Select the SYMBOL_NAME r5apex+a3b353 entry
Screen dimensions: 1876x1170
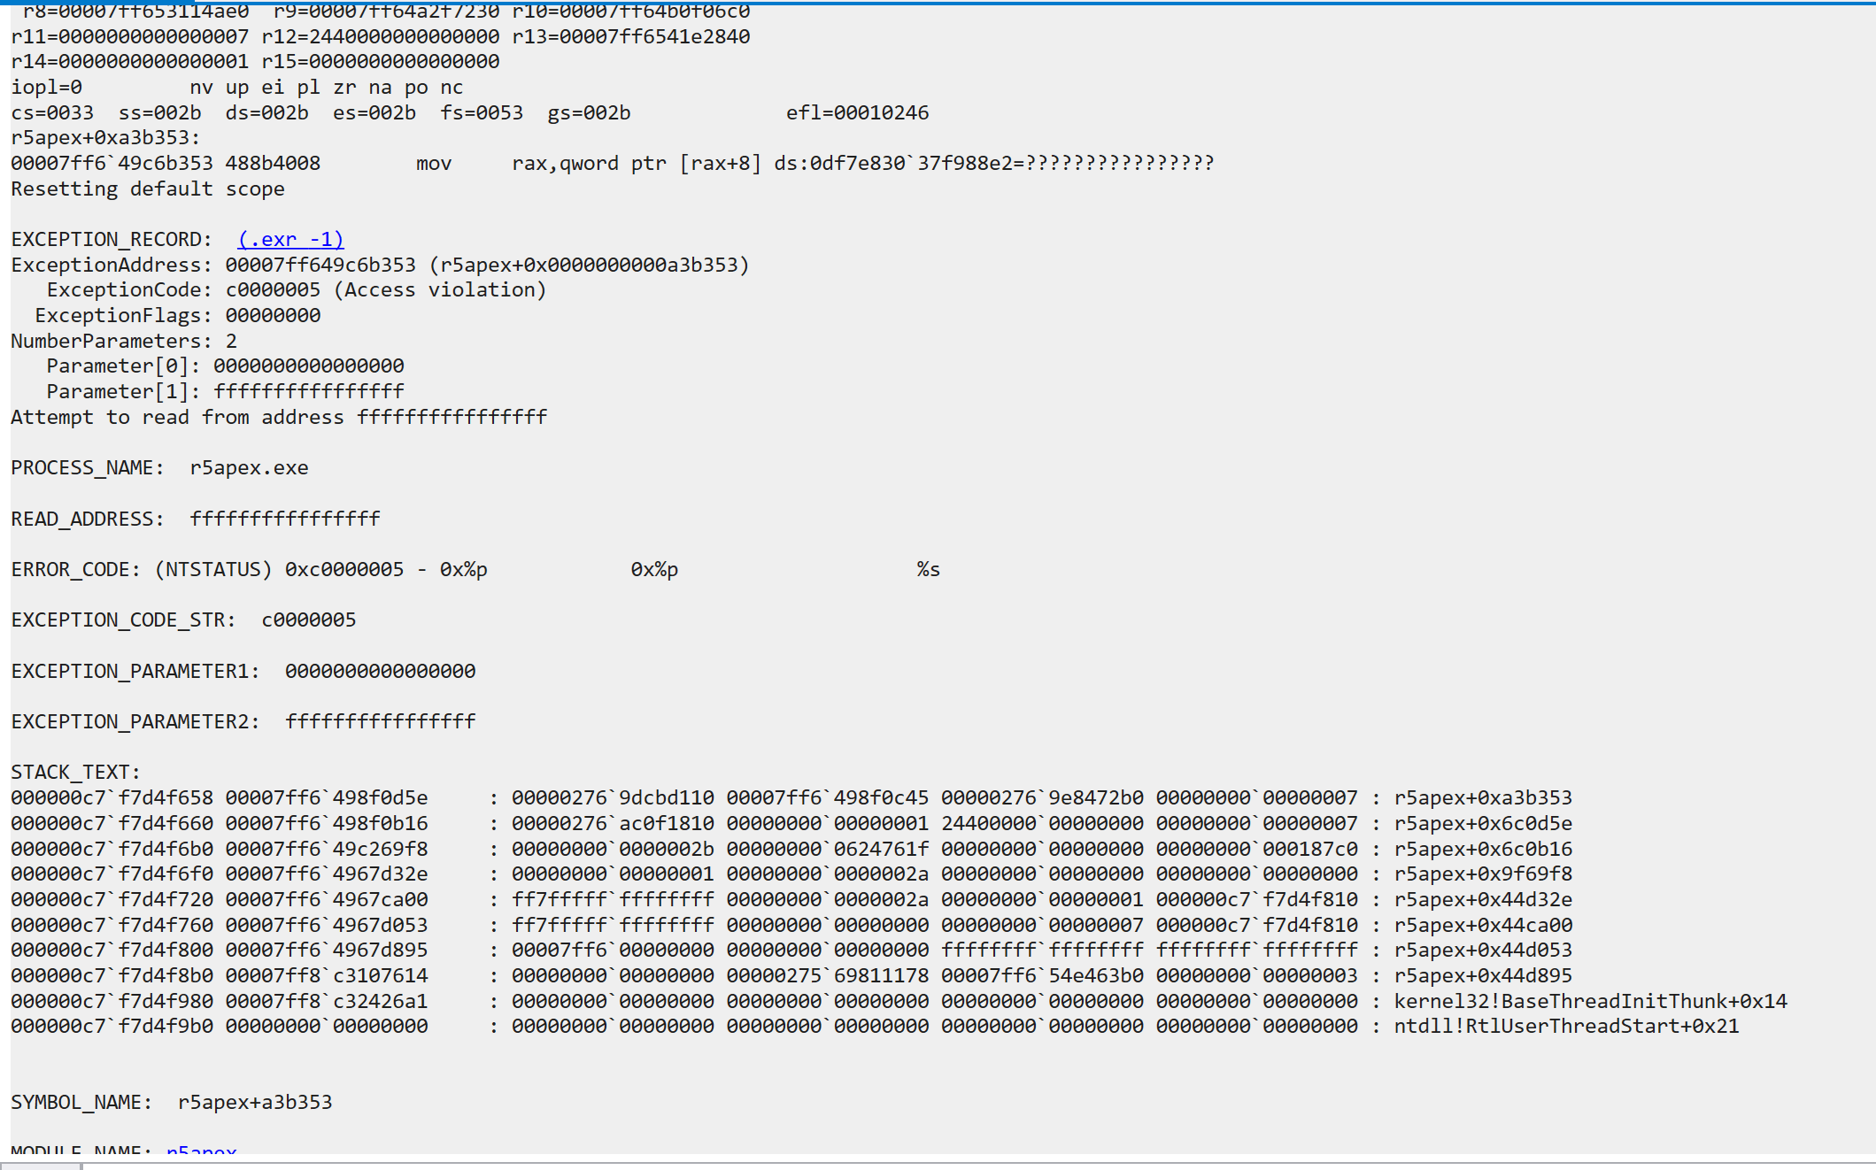coord(172,1103)
